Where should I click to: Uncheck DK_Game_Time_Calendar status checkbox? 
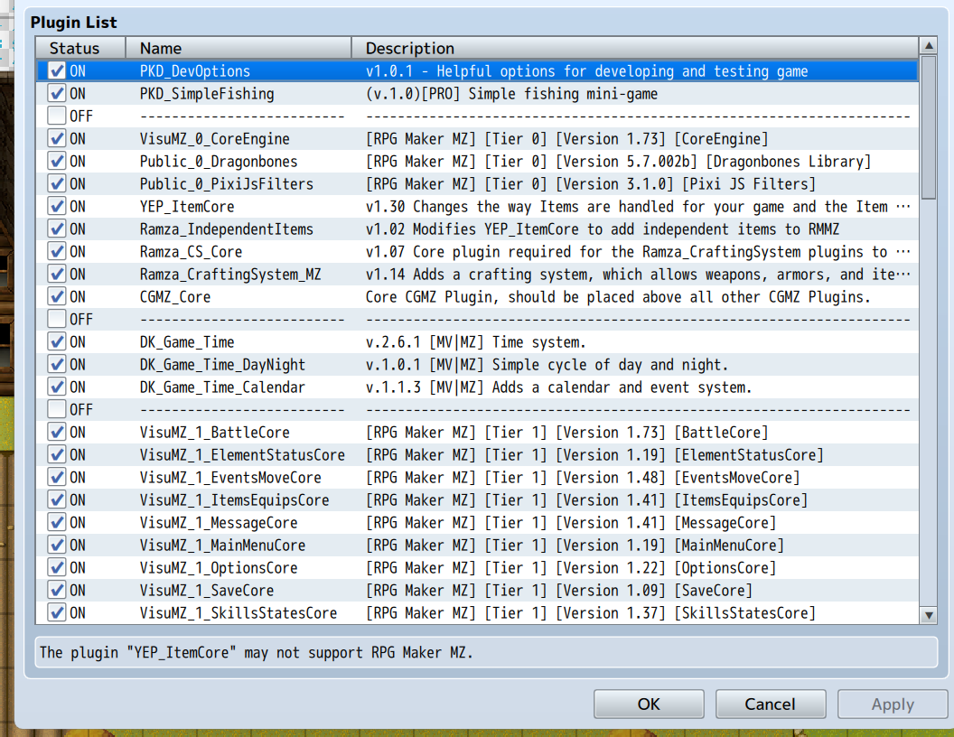click(x=57, y=387)
